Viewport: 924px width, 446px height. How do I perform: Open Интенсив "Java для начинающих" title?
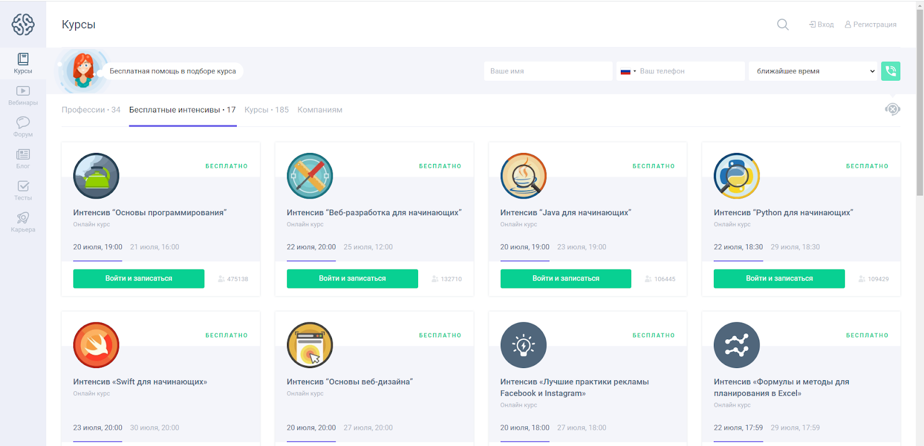[566, 212]
